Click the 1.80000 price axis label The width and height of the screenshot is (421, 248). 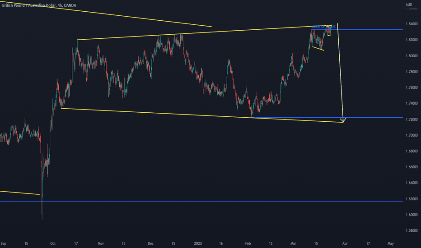[412, 56]
